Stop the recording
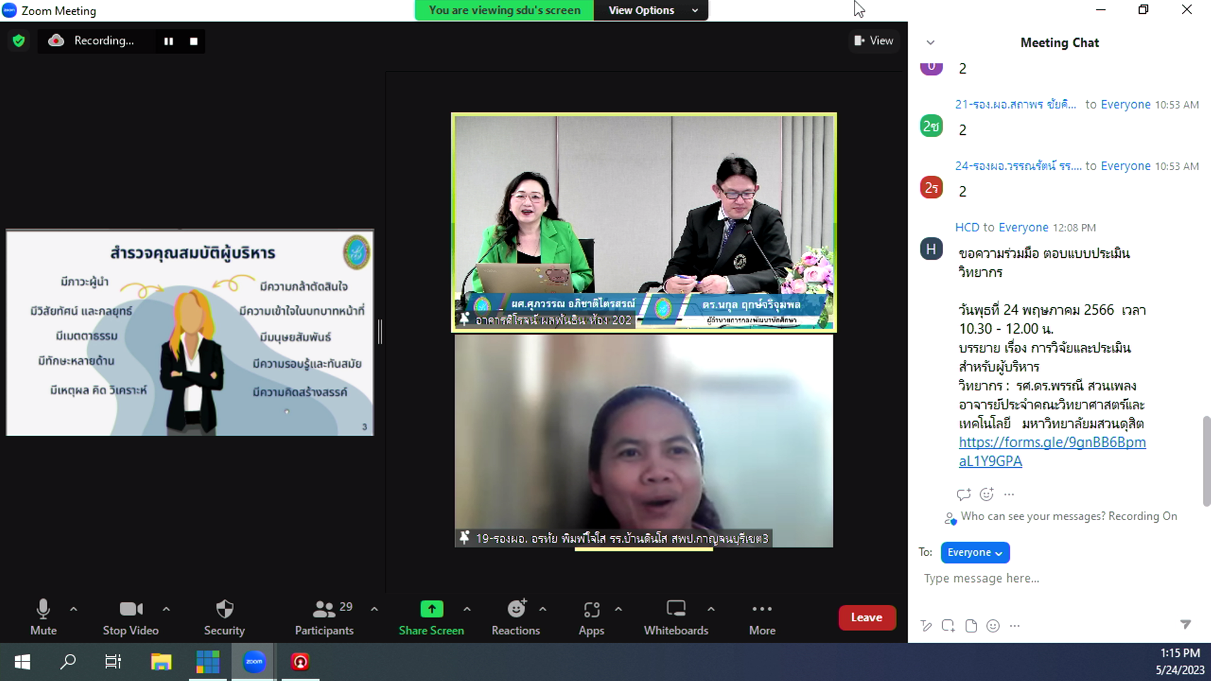 tap(194, 41)
